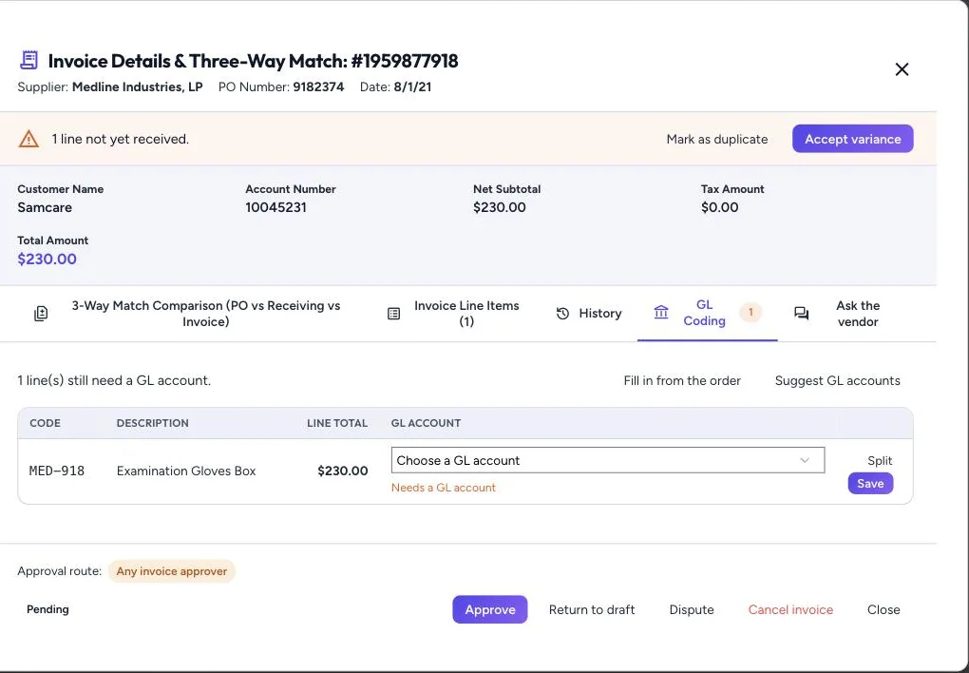Click Mark as duplicate
The width and height of the screenshot is (969, 673).
(x=717, y=139)
